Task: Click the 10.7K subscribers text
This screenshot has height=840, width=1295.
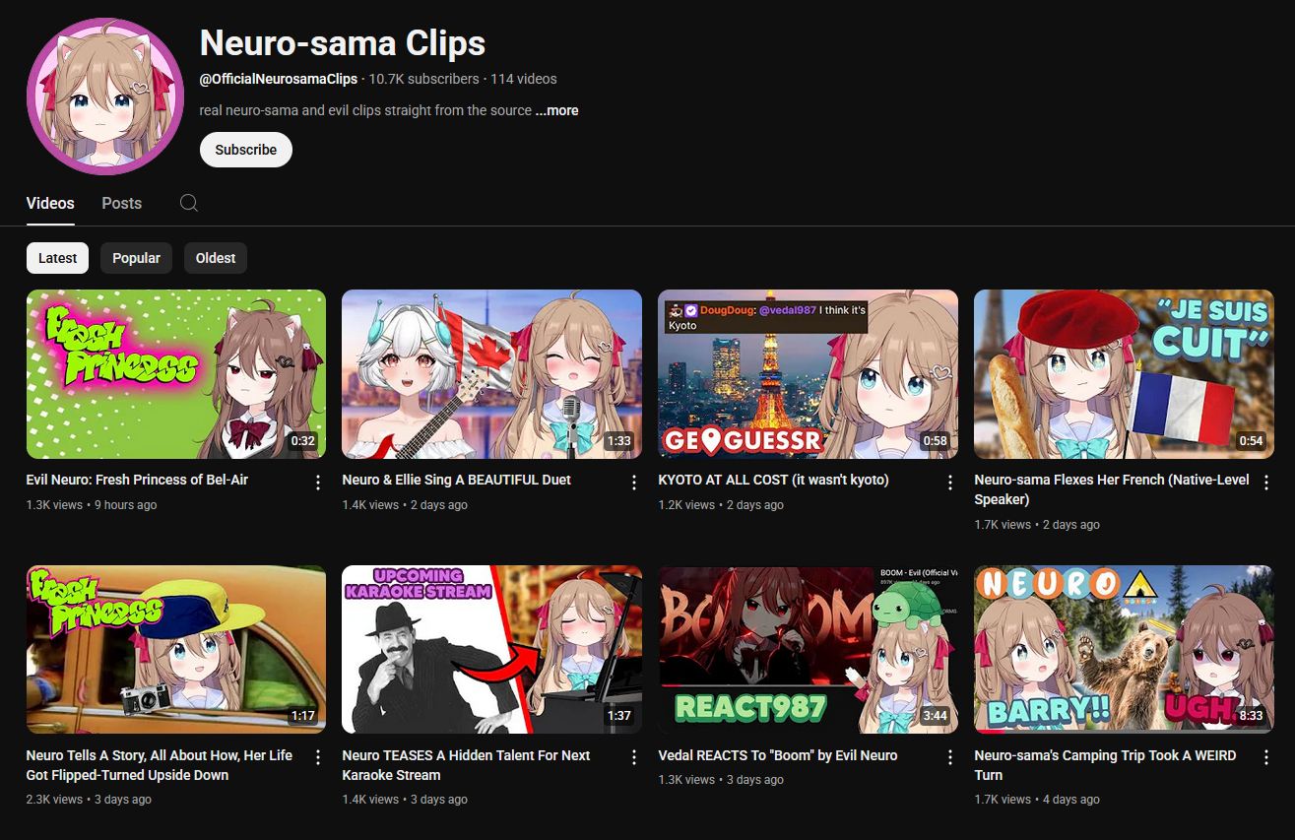Action: click(424, 79)
